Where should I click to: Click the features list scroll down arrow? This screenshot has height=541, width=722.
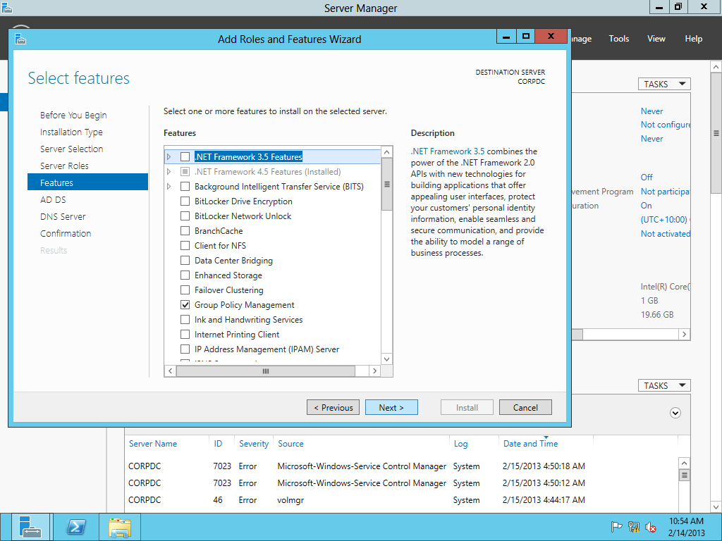click(387, 359)
